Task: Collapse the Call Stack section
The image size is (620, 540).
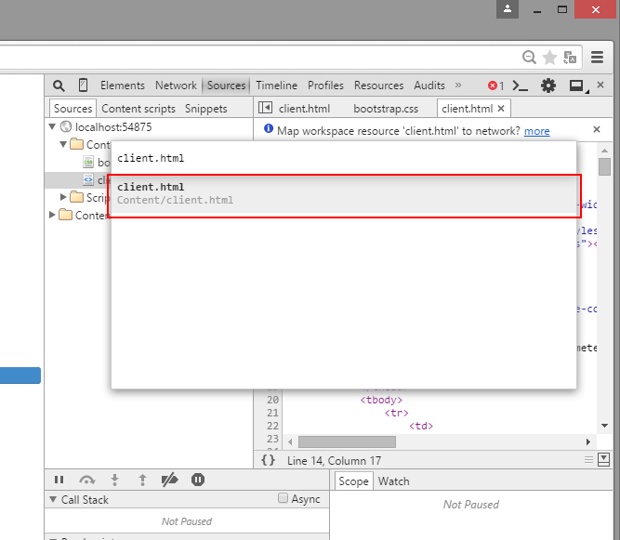Action: 53,499
